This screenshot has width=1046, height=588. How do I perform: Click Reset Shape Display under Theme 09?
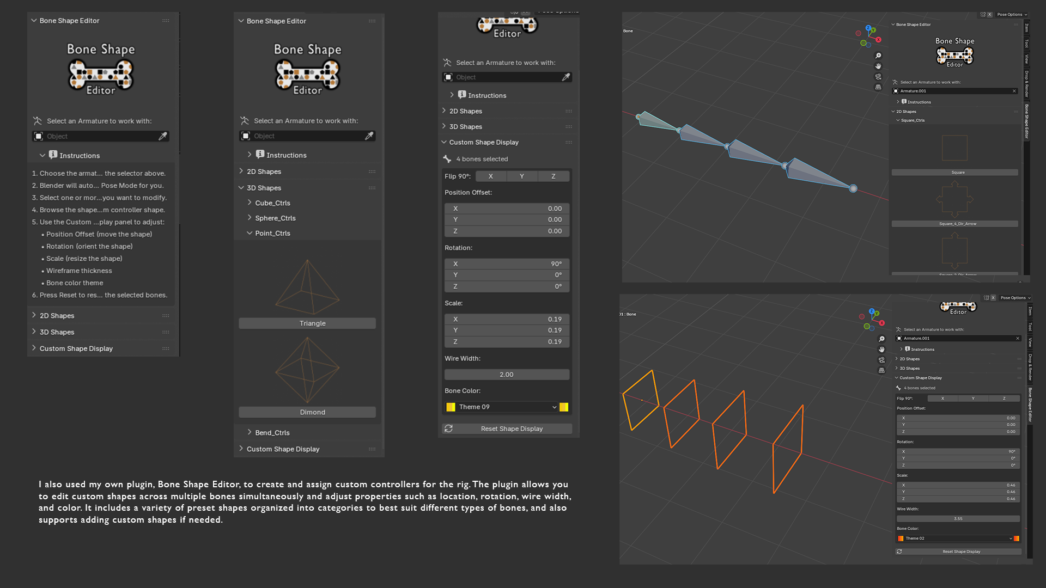[x=512, y=429]
